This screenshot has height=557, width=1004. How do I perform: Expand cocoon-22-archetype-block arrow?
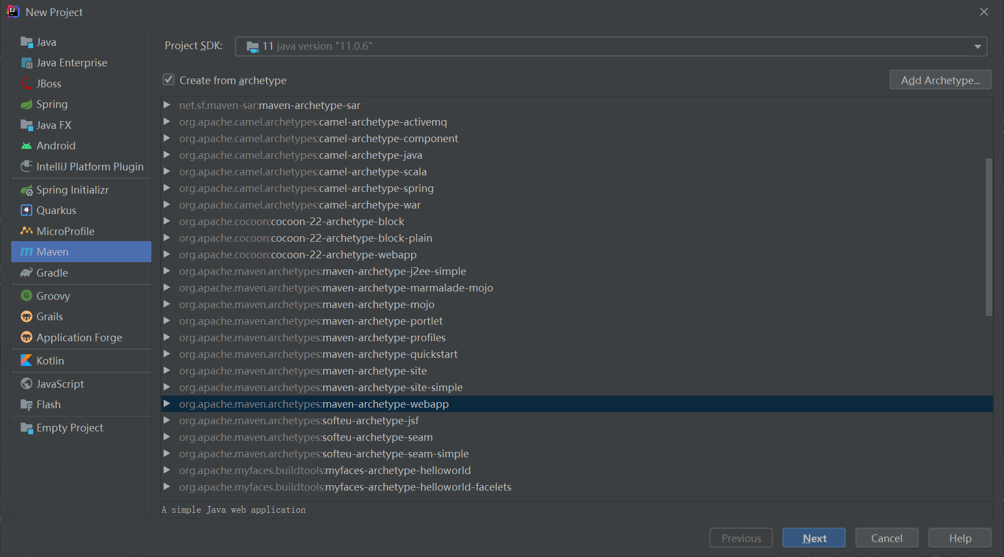coord(166,221)
